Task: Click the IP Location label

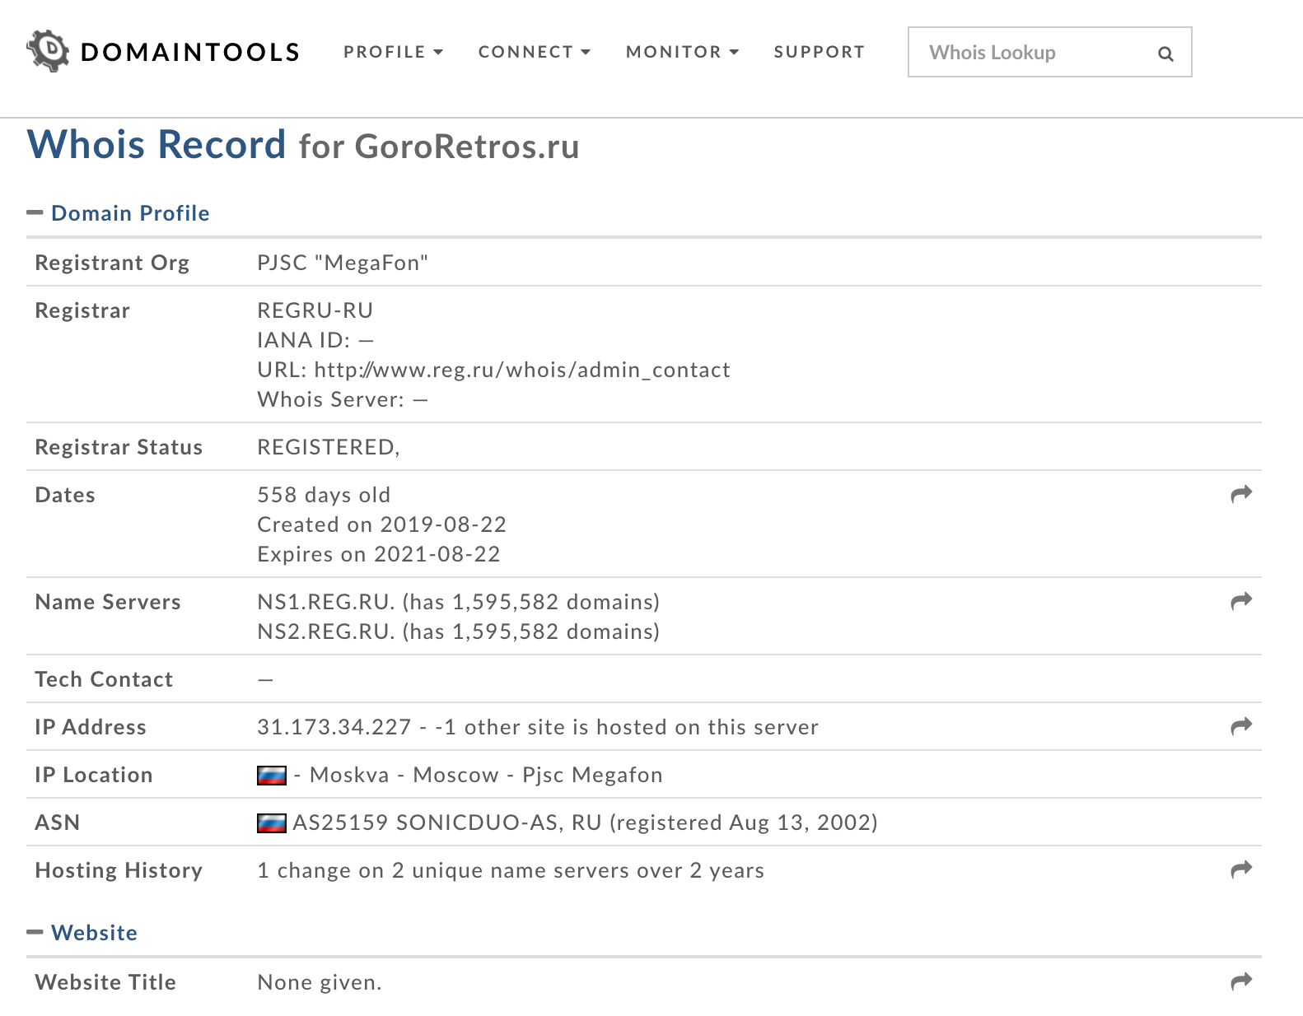Action: pos(94,775)
